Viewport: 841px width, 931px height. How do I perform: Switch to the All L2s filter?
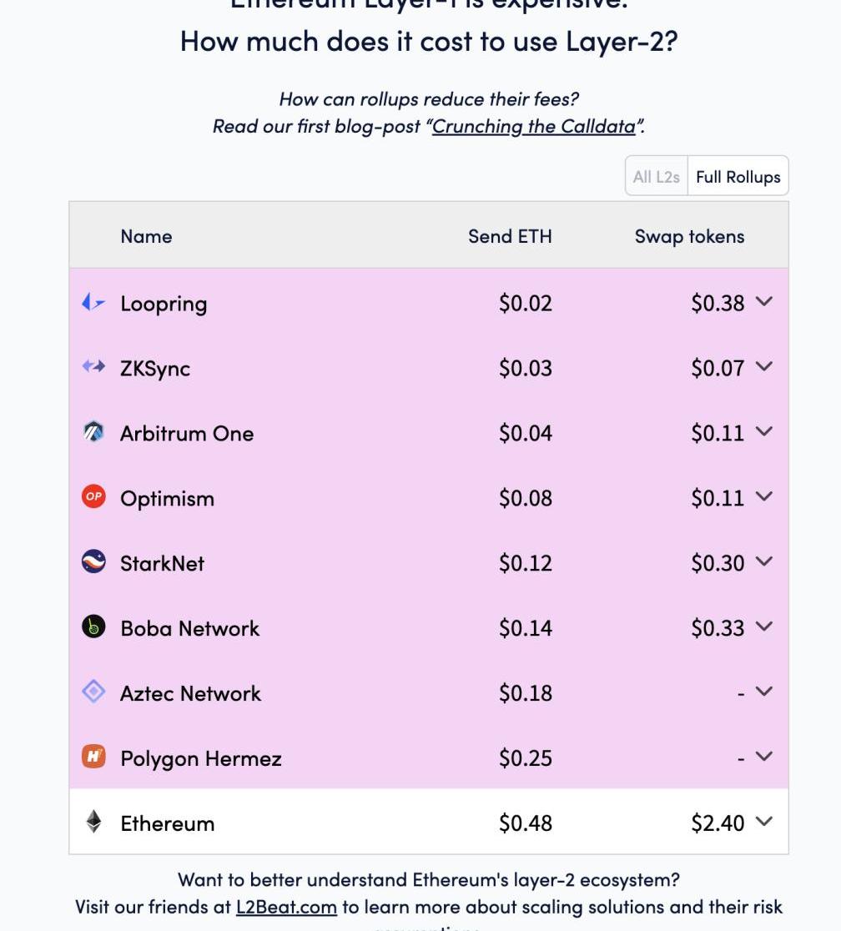(657, 177)
